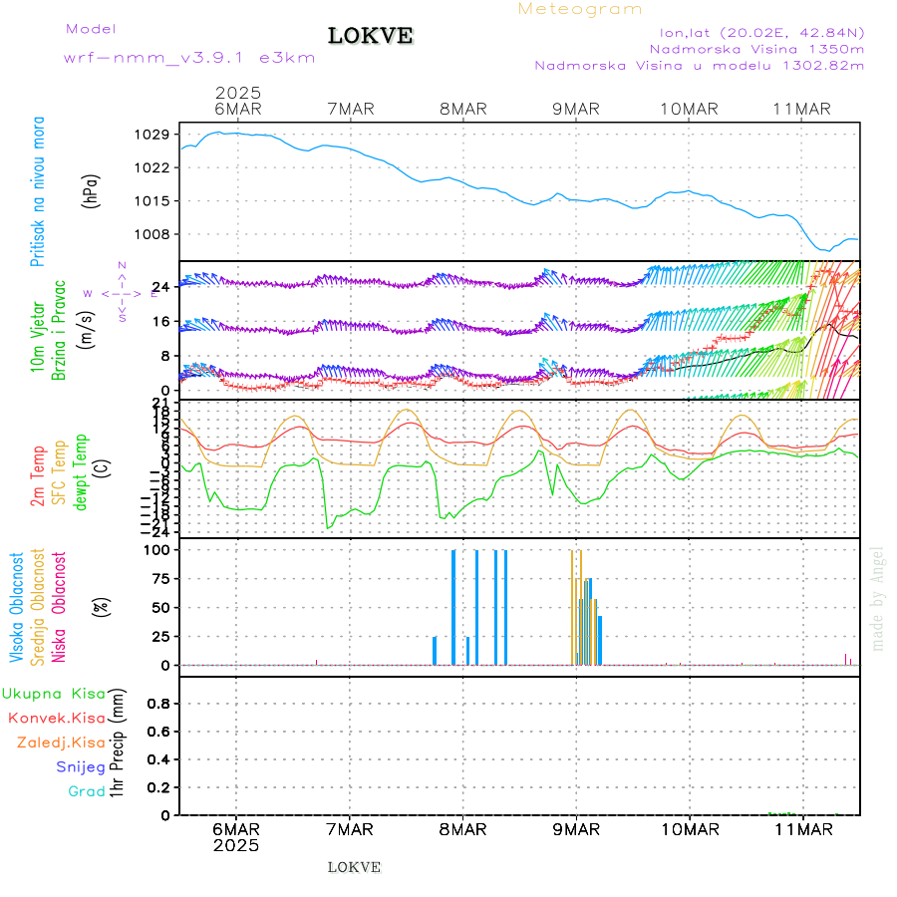897x897 pixels.
Task: Click the 10MAR marker on top axis
Action: point(689,109)
